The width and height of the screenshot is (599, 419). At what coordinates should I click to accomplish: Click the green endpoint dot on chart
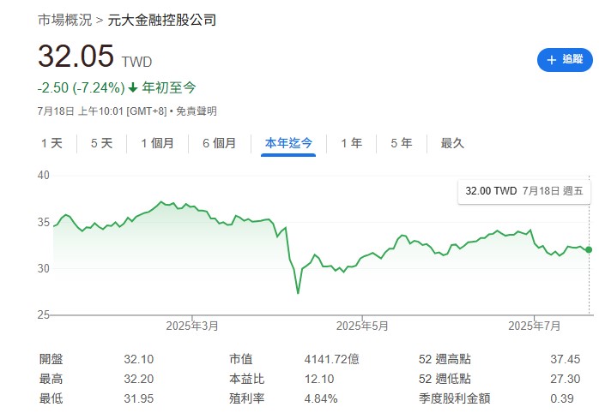pos(589,249)
